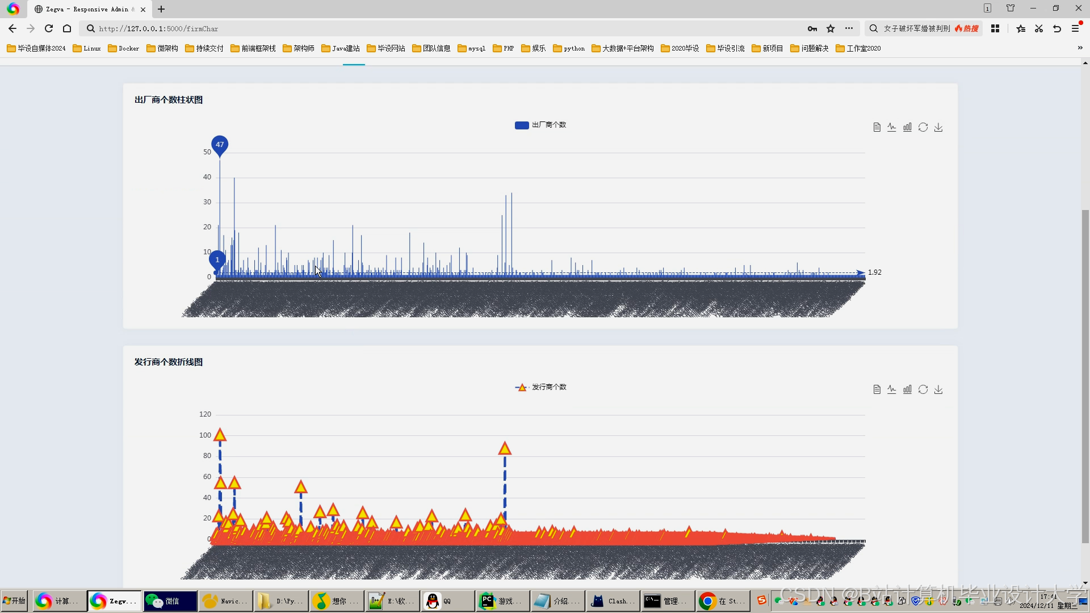The width and height of the screenshot is (1090, 613).
Task: Switch bar chart to line view
Action: (x=892, y=127)
